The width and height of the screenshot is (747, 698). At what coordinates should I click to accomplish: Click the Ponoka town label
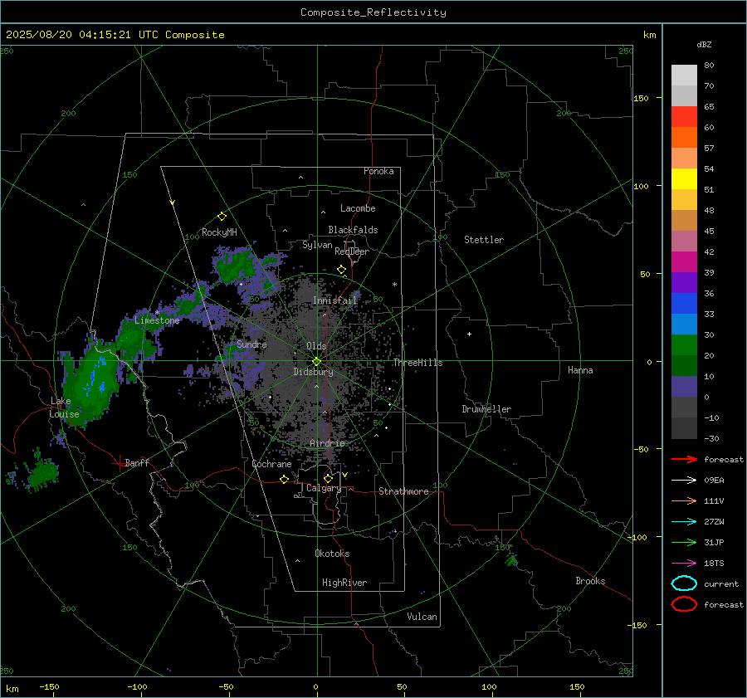[x=378, y=171]
